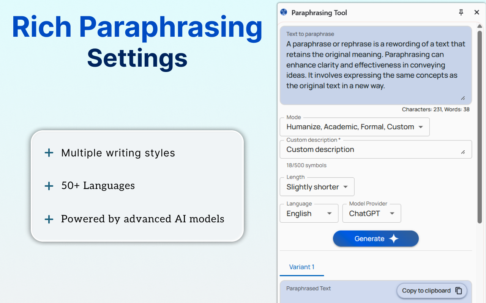Open the Length dropdown set to Slightly shorter
486x303 pixels.
click(x=317, y=187)
